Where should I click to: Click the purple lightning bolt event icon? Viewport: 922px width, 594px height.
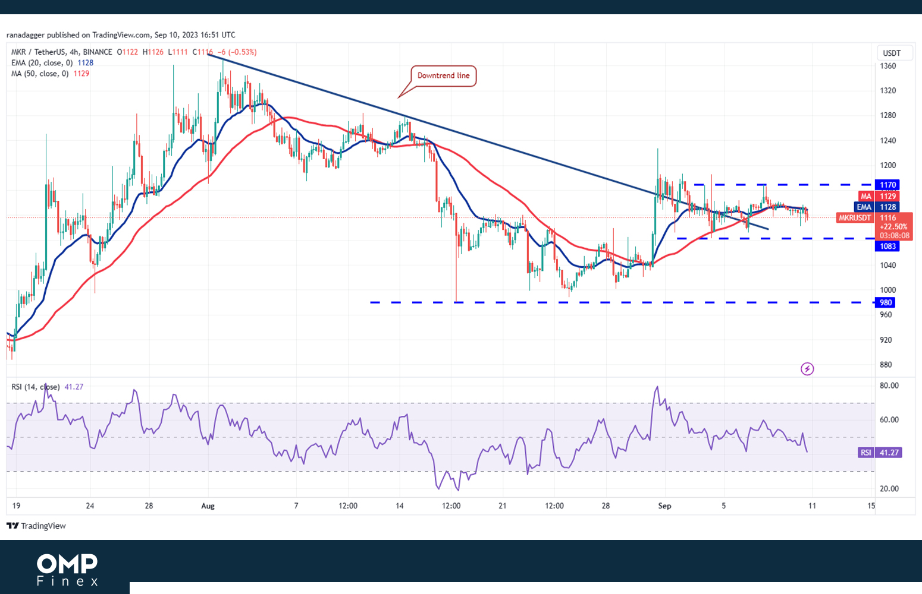point(807,369)
